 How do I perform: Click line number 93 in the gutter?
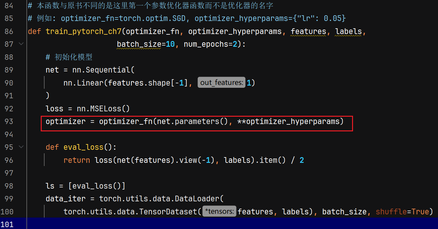click(9, 121)
